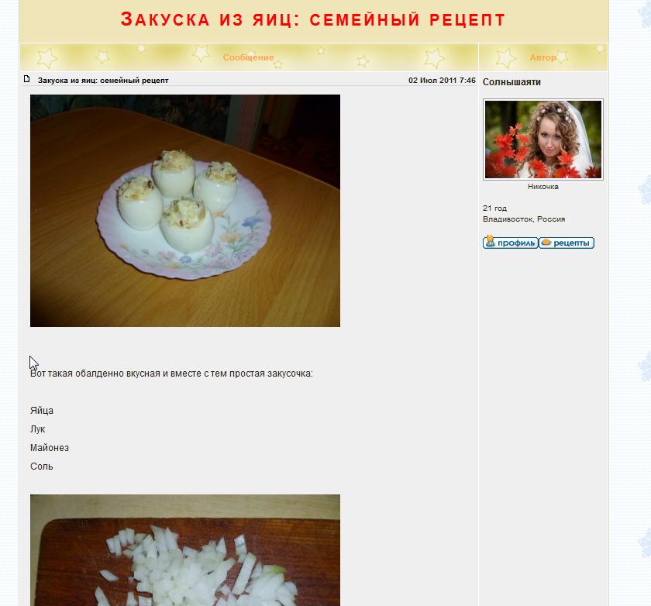Viewport: 651px width, 606px height.
Task: Open the профиль button
Action: [511, 243]
